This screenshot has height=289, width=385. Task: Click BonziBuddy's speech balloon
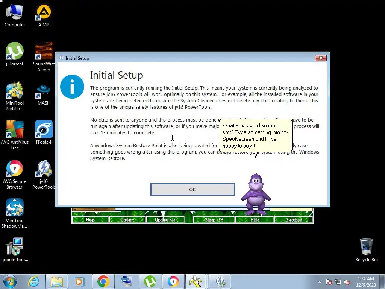[255, 135]
